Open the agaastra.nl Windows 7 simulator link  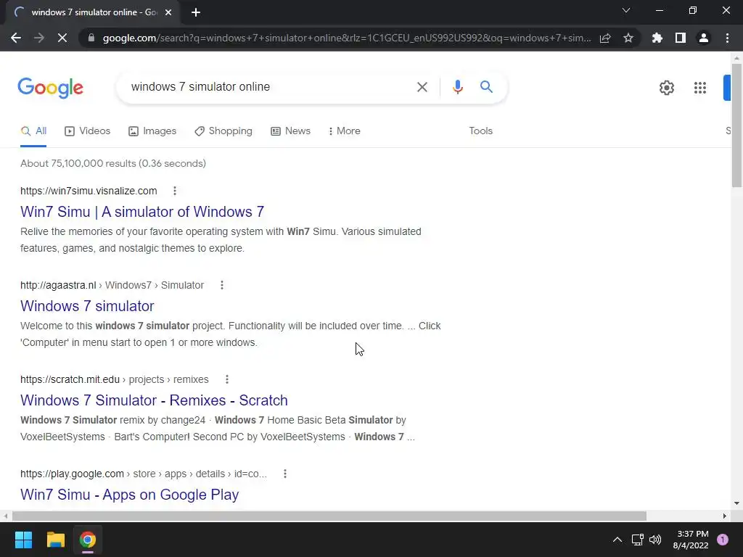tap(87, 306)
